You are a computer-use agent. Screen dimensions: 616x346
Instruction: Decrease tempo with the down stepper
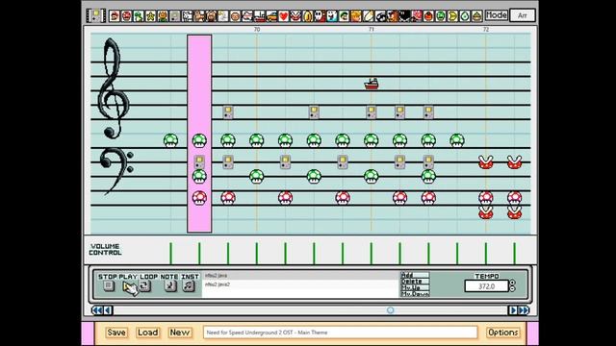click(x=512, y=289)
